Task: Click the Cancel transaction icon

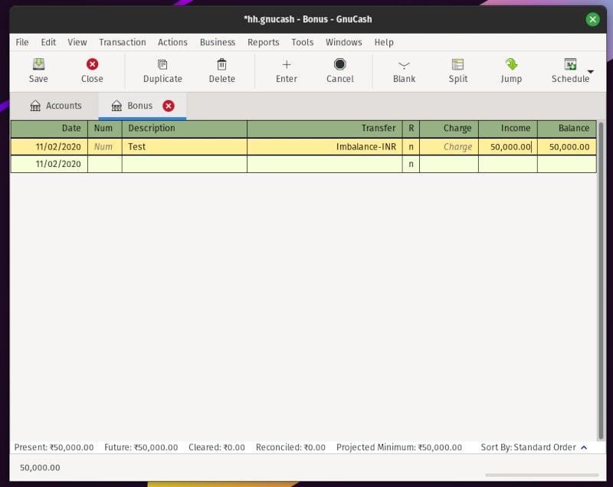Action: click(339, 65)
